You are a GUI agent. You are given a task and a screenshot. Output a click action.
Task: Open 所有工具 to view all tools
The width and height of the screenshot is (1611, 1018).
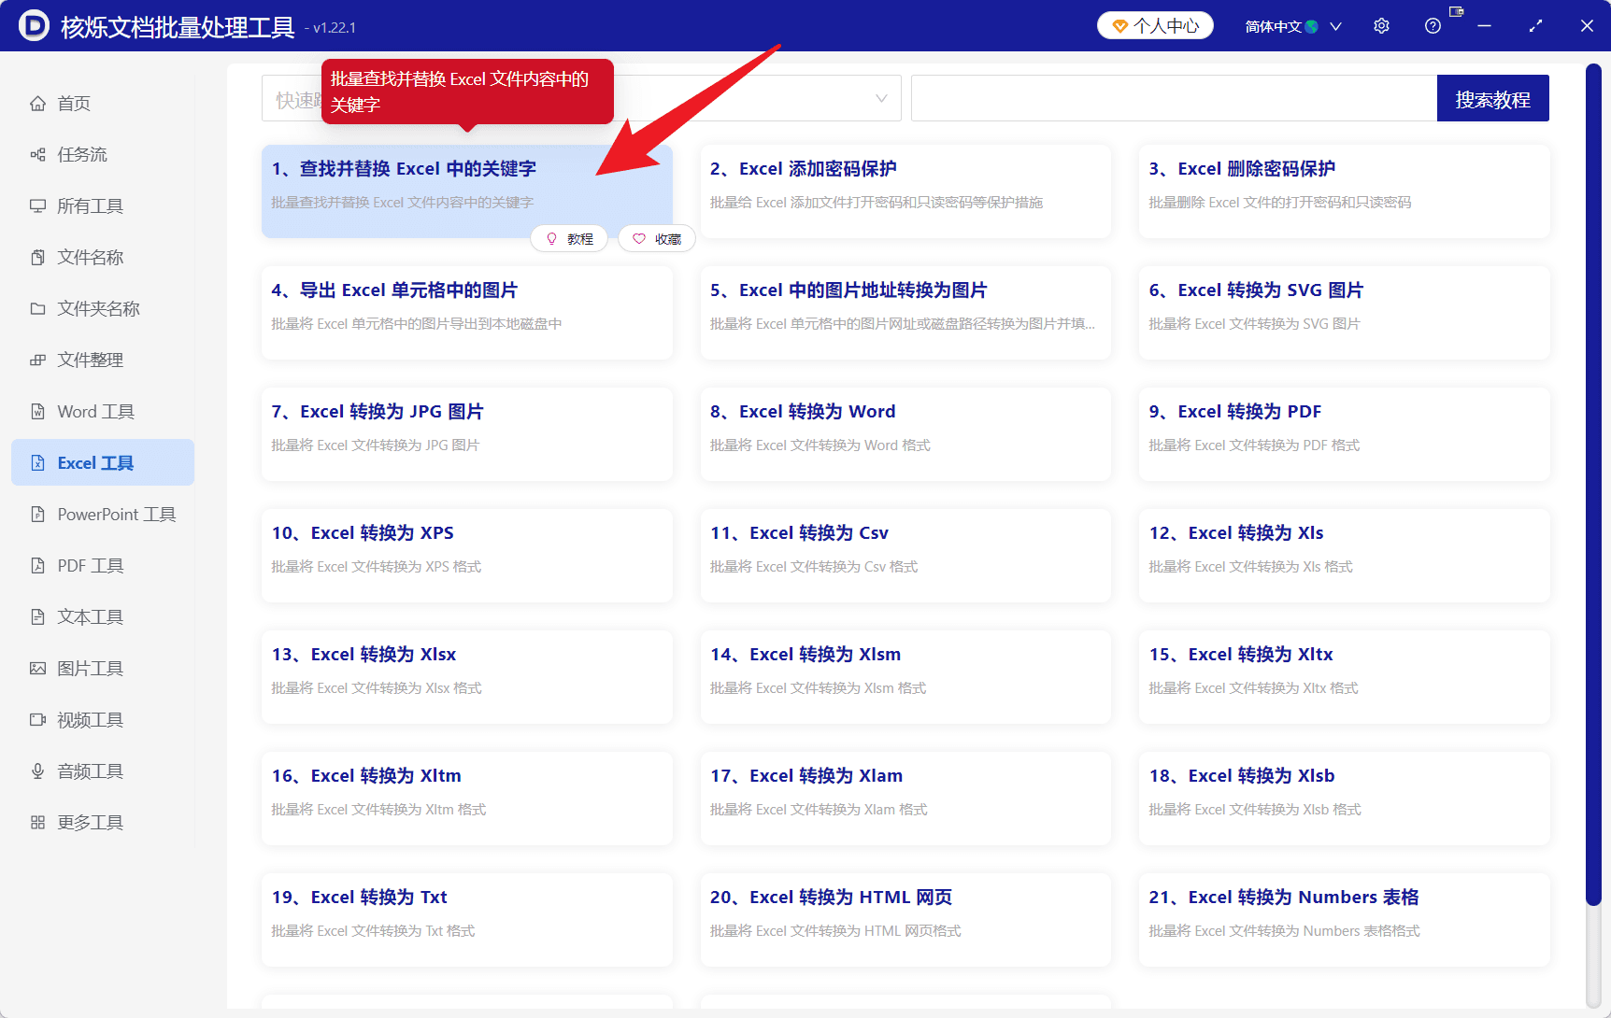click(90, 205)
